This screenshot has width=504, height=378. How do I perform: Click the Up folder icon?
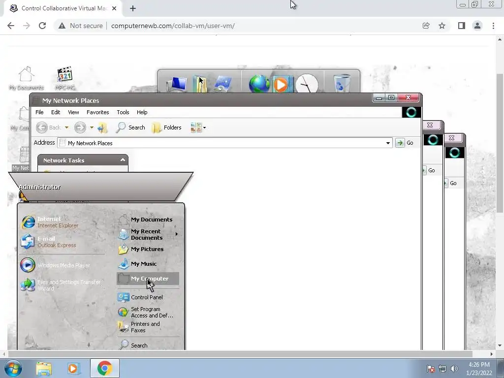[x=102, y=127]
